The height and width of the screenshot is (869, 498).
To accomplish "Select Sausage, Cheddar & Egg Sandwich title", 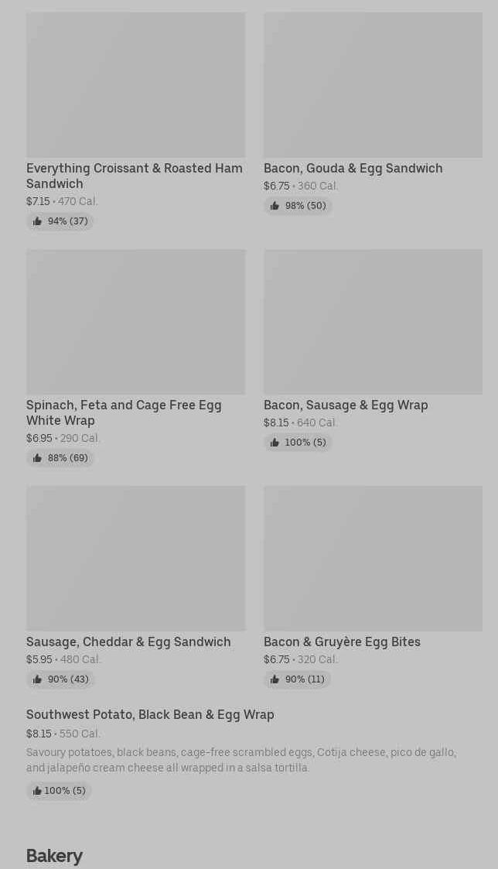I will pyautogui.click(x=128, y=642).
